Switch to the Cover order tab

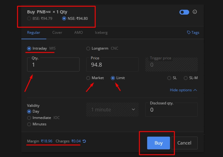(57, 33)
